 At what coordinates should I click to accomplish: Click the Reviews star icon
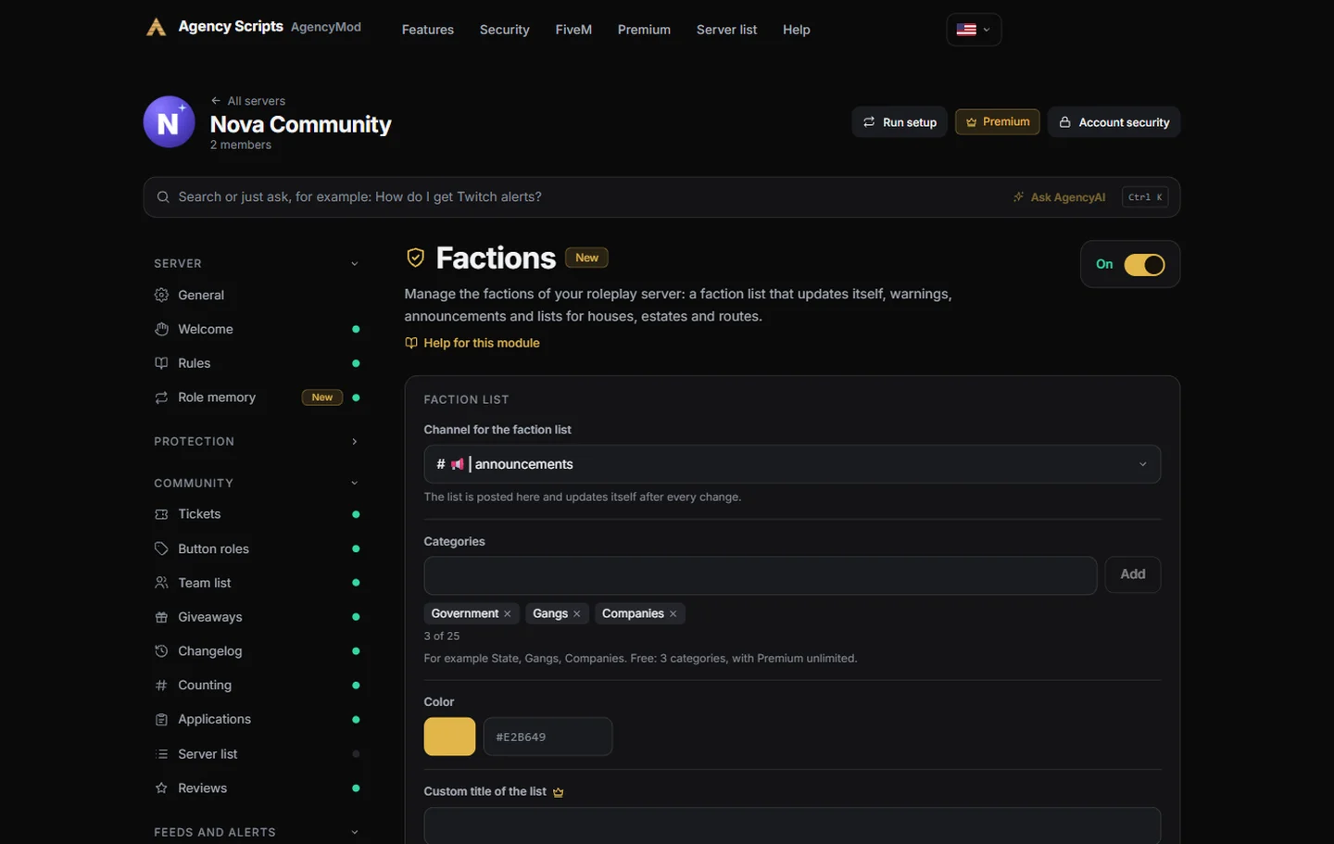click(x=161, y=788)
